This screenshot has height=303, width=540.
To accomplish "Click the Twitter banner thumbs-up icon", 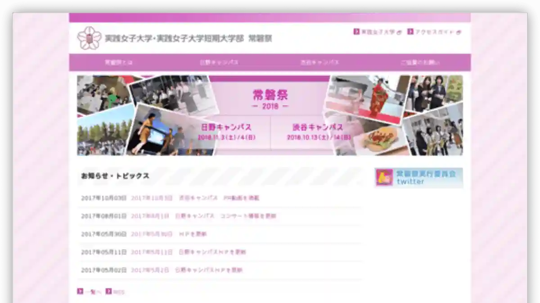I will pyautogui.click(x=384, y=178).
